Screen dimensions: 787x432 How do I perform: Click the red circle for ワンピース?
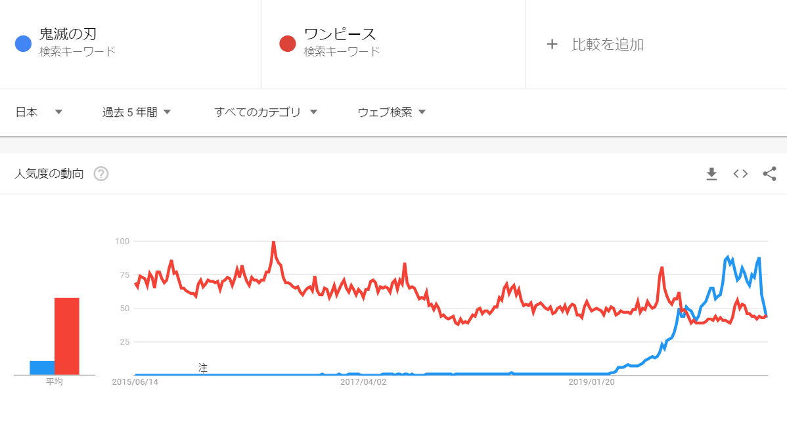(x=288, y=43)
